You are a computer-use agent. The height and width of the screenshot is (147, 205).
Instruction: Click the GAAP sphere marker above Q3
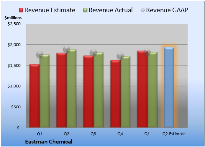tap(93, 53)
